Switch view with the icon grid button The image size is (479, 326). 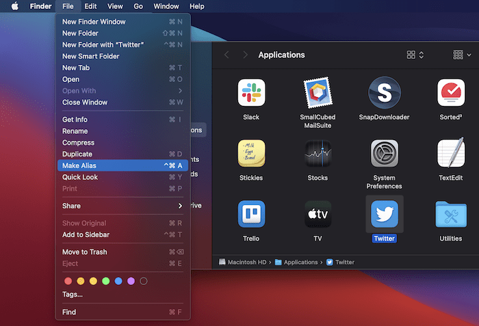click(x=411, y=55)
